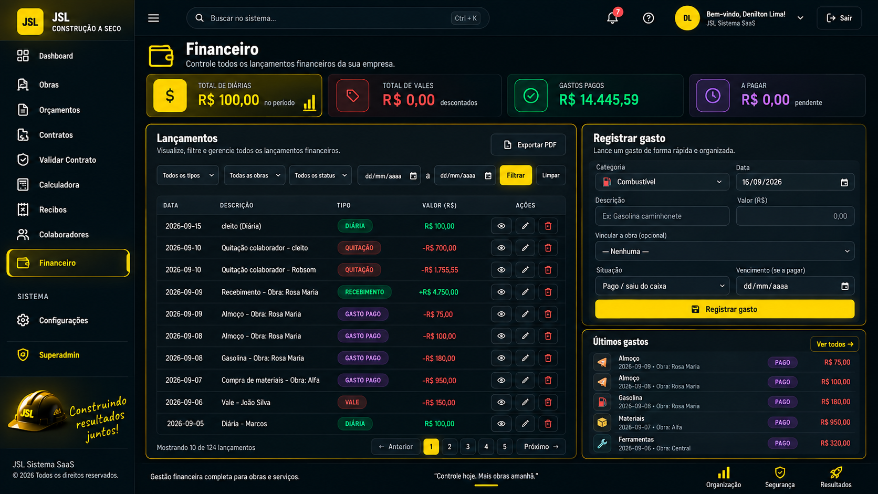
Task: Click the help question mark icon
Action: coord(649,18)
